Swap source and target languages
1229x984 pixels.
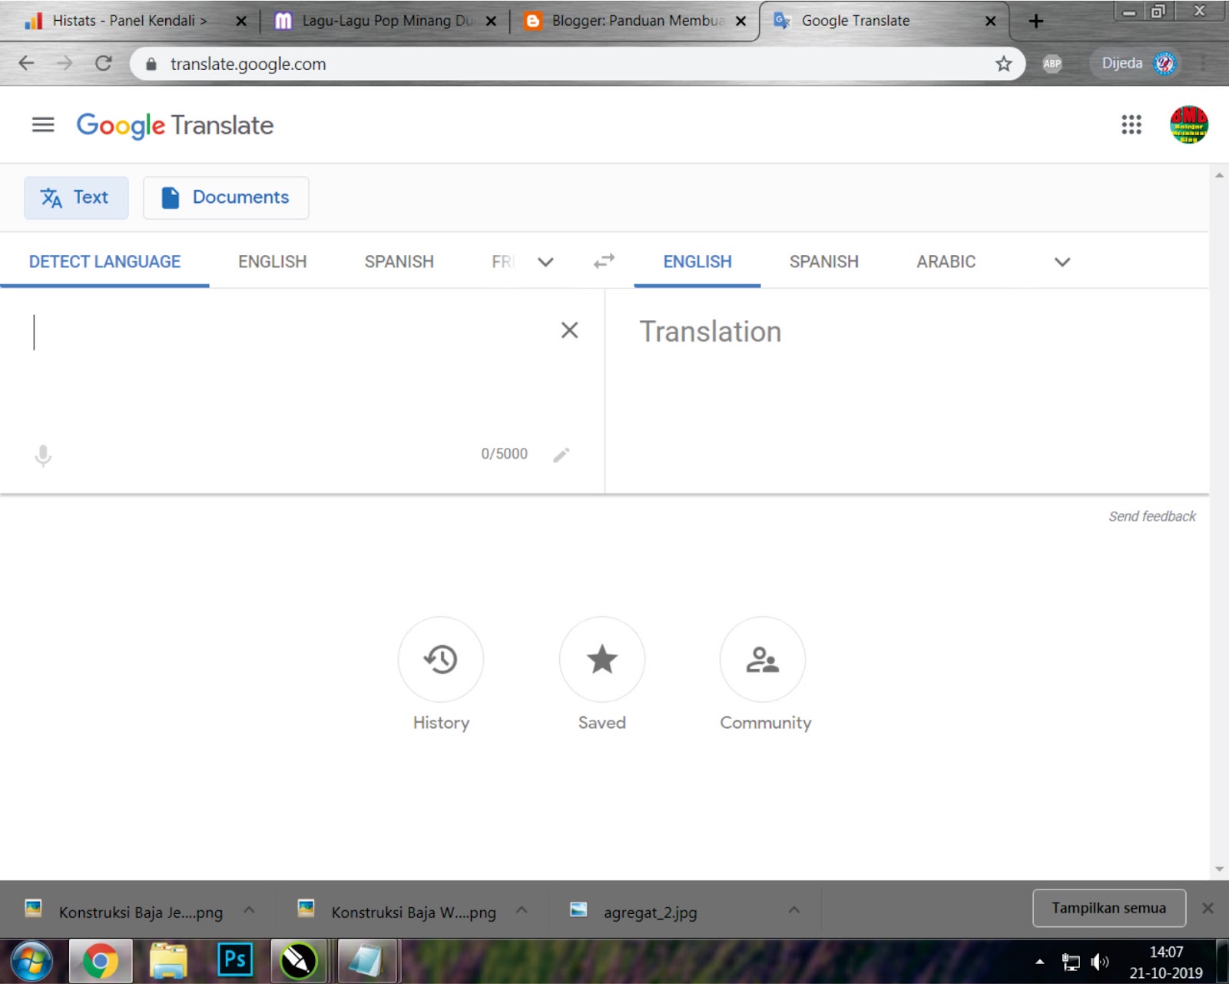tap(604, 261)
